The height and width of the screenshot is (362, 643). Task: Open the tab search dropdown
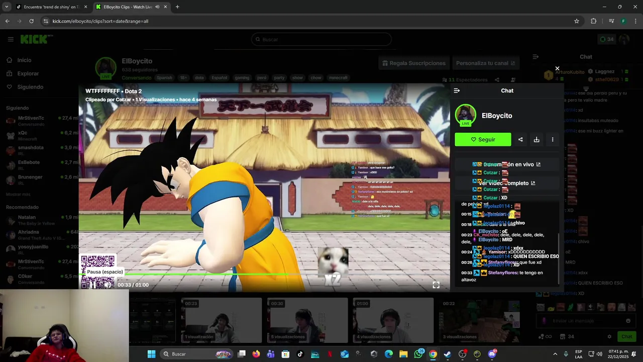7,7
